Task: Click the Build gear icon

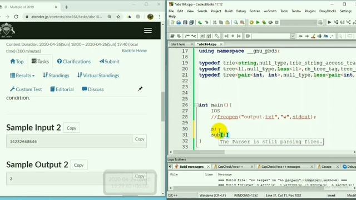Action: 251,22
